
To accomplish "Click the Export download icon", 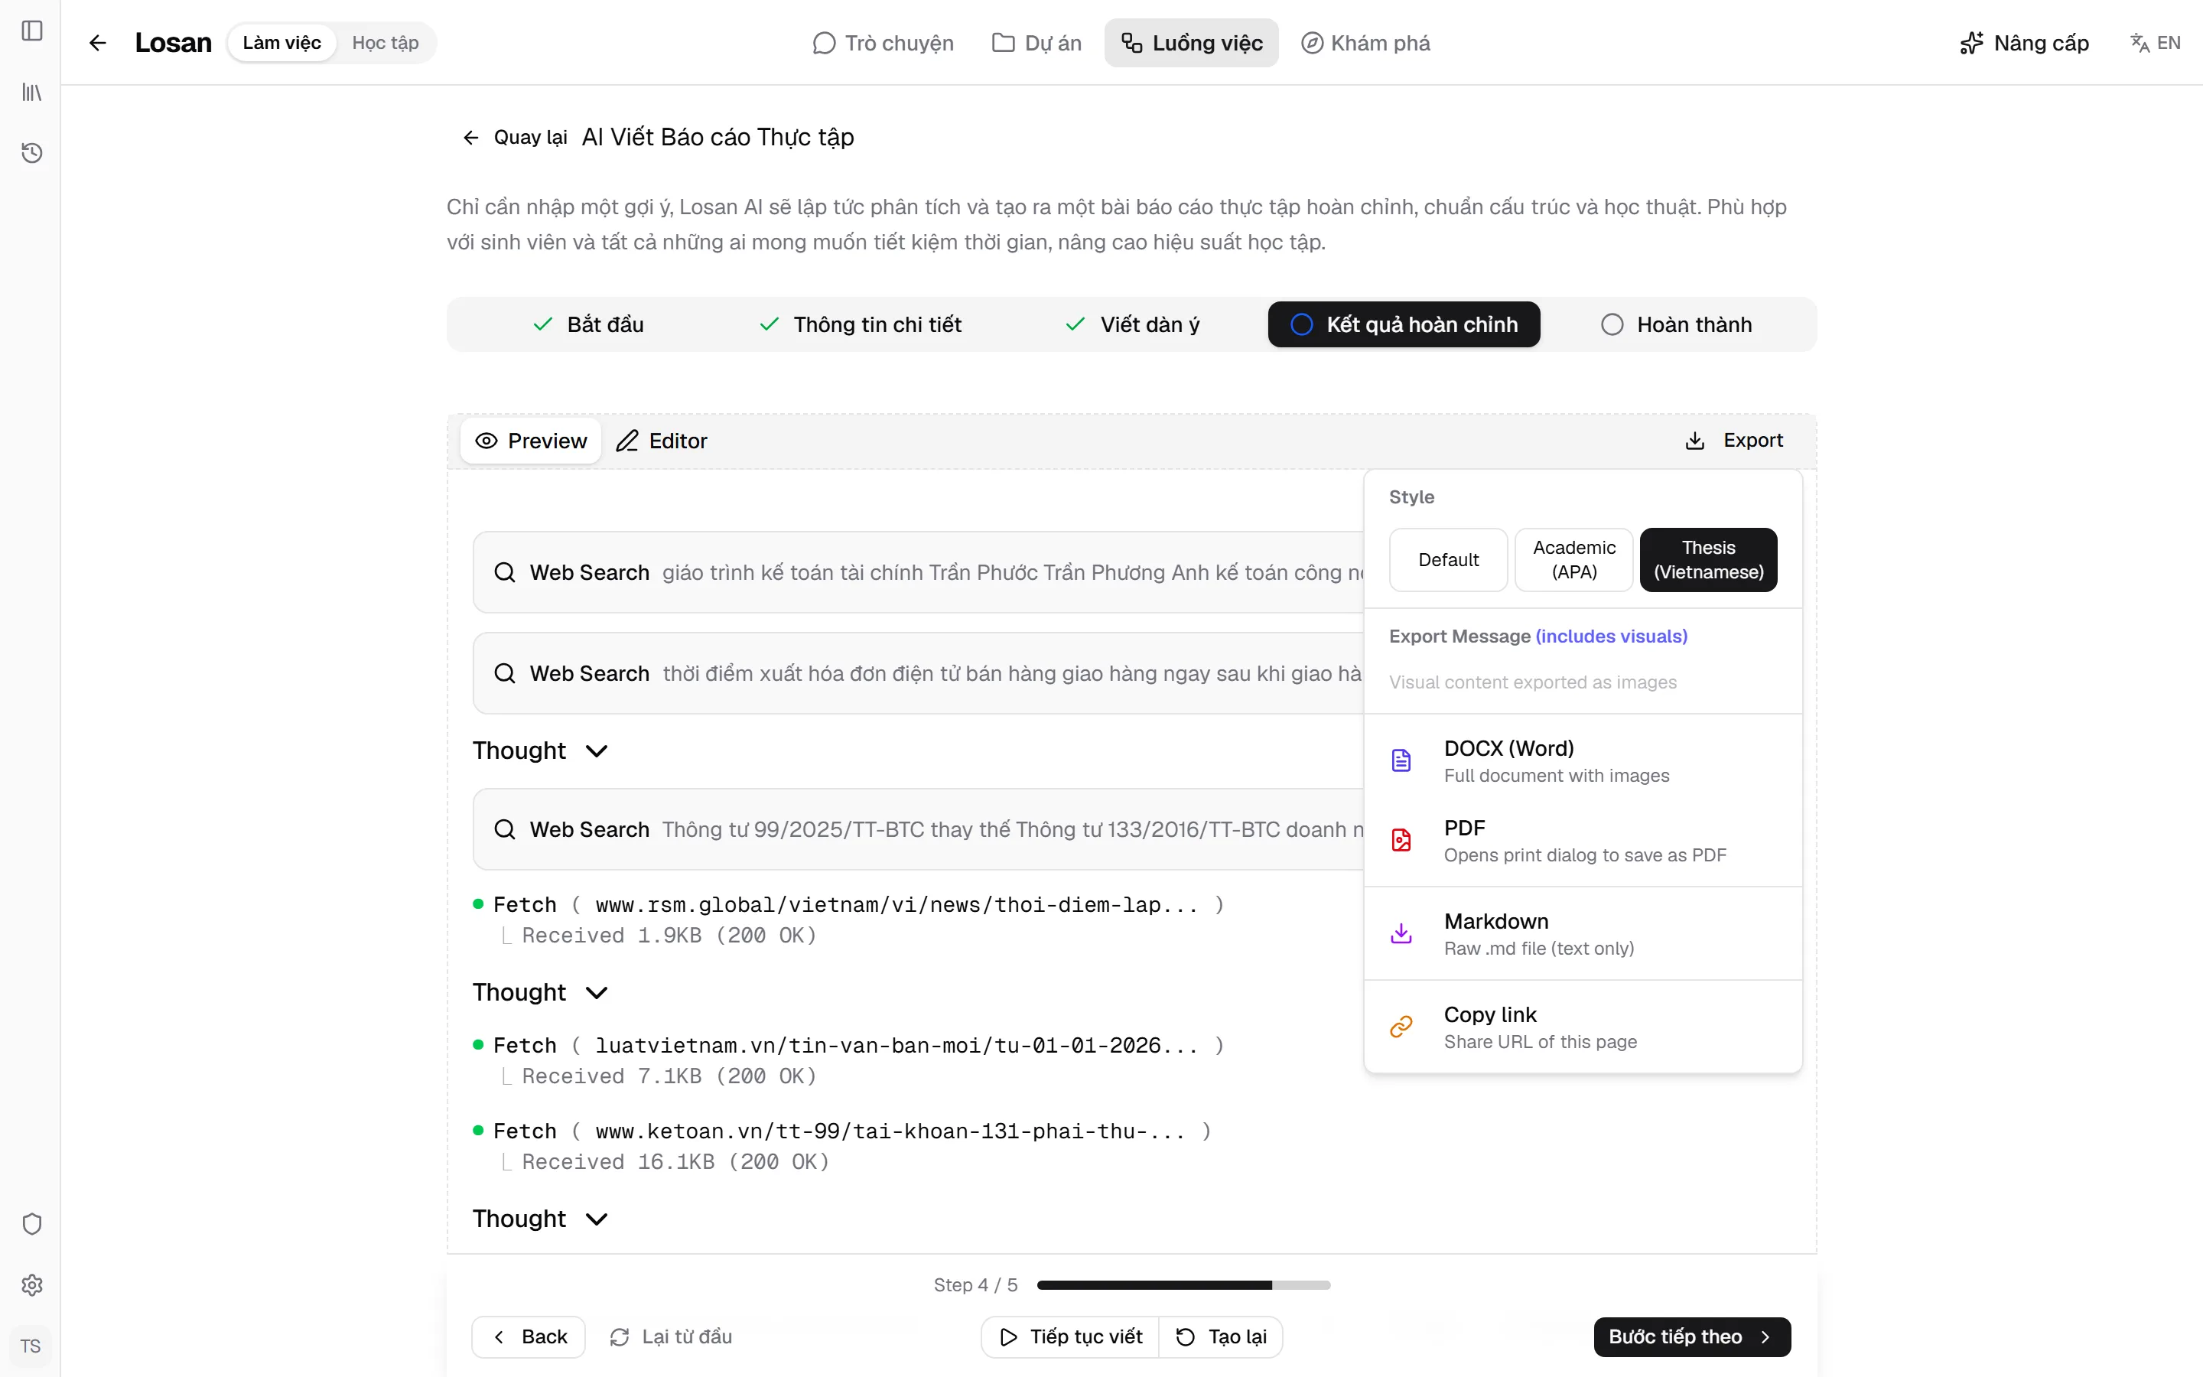I will (1694, 441).
